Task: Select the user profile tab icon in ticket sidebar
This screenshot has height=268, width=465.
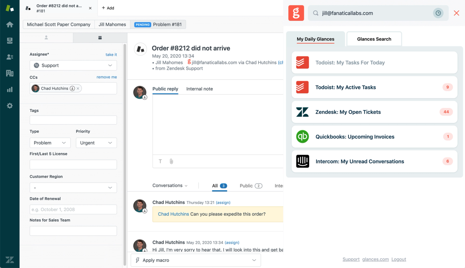Action: pyautogui.click(x=46, y=38)
